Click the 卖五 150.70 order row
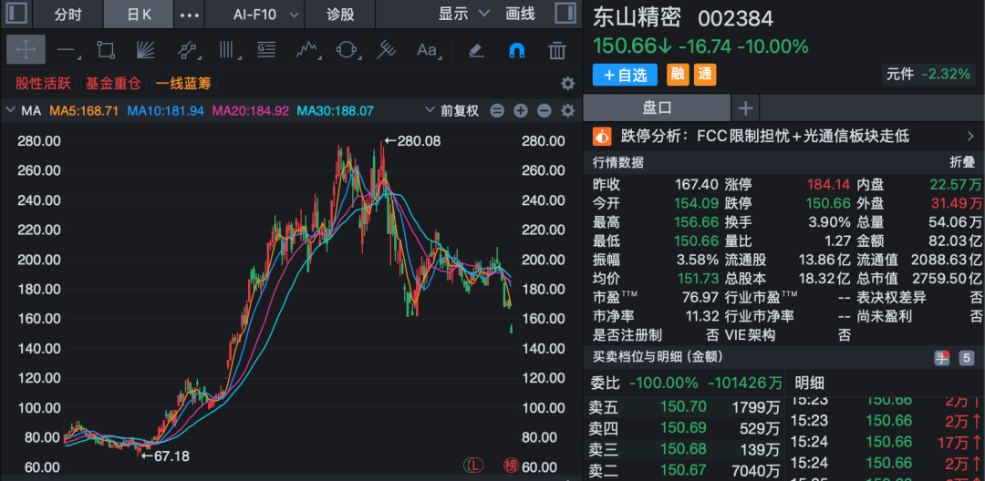The image size is (985, 481). tap(684, 408)
